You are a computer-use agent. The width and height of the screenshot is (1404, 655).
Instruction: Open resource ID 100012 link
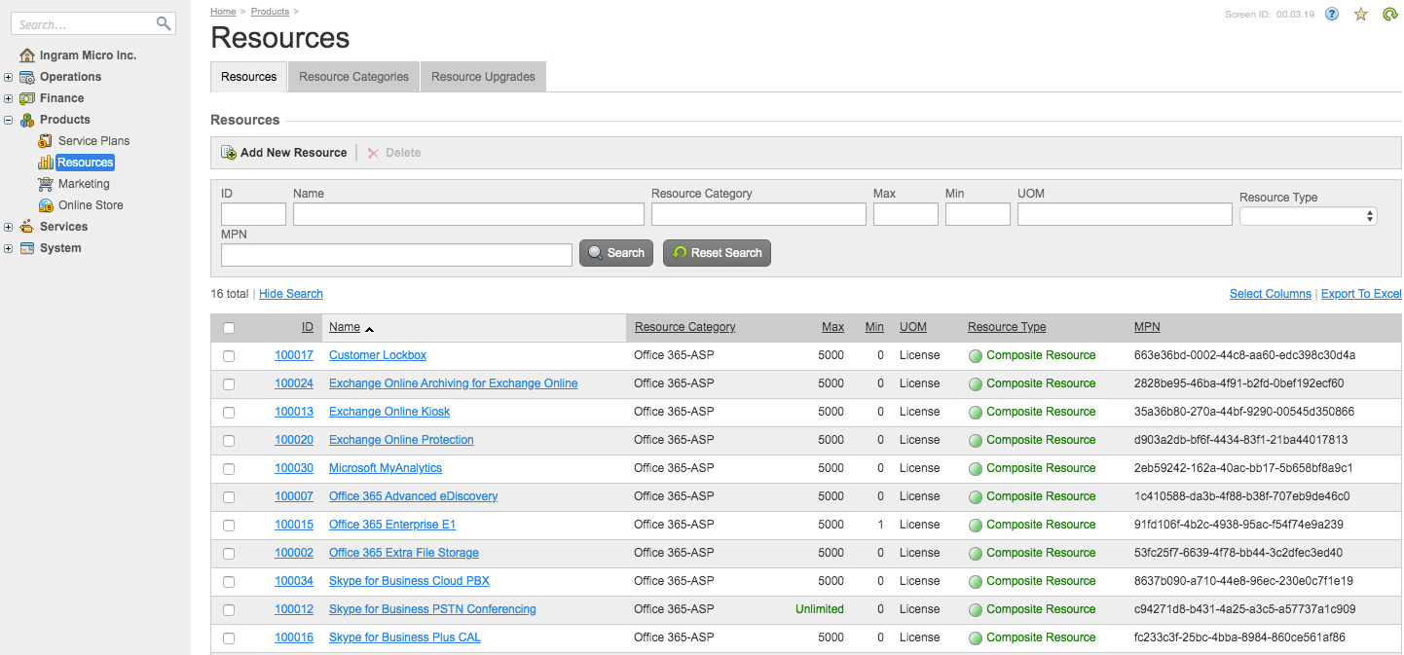tap(294, 609)
